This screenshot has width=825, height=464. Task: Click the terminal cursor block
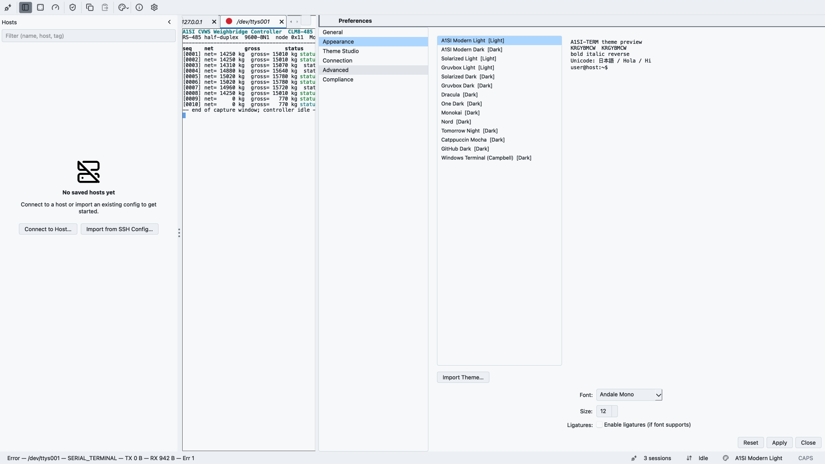[184, 116]
